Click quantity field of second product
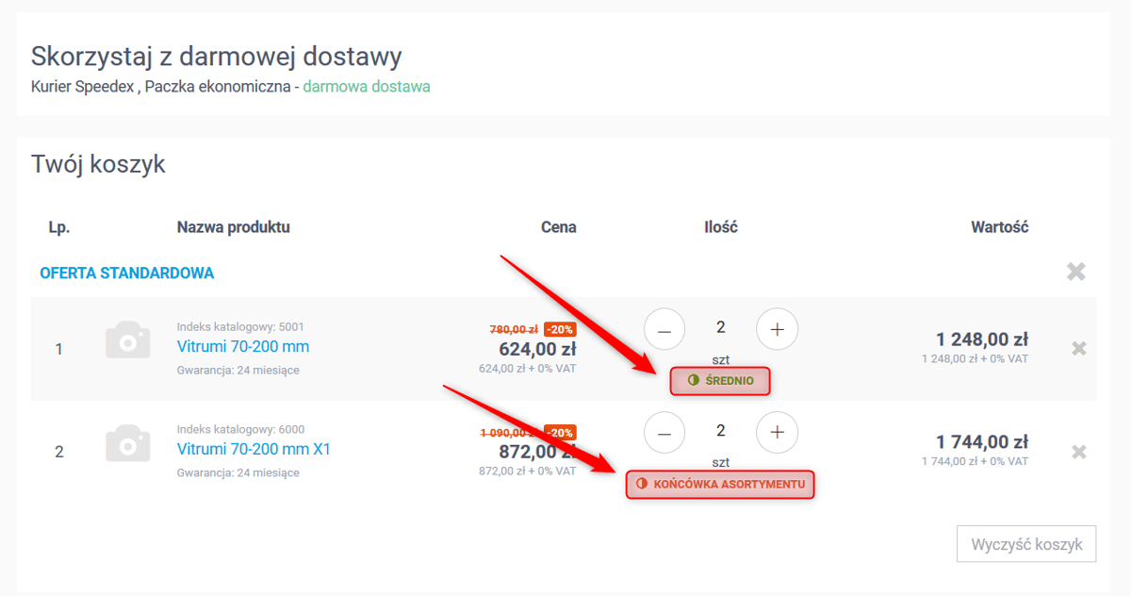Viewport: 1131px width, 596px height. [x=721, y=431]
